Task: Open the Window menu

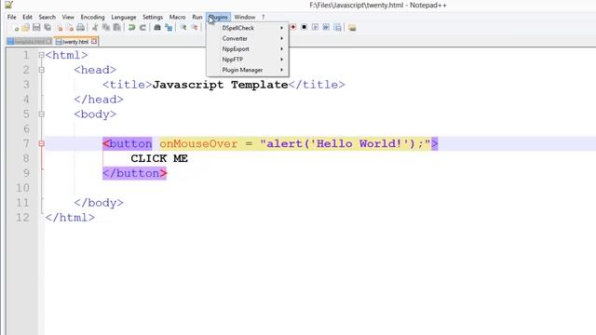Action: [244, 17]
